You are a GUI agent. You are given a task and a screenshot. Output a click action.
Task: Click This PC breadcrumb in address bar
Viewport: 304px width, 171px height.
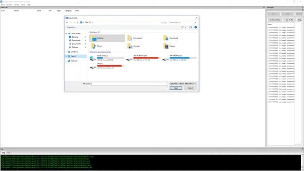click(88, 22)
